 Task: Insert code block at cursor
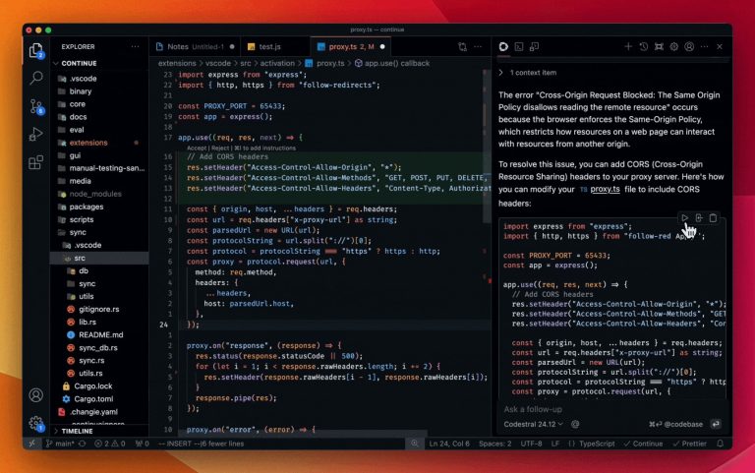(x=699, y=218)
